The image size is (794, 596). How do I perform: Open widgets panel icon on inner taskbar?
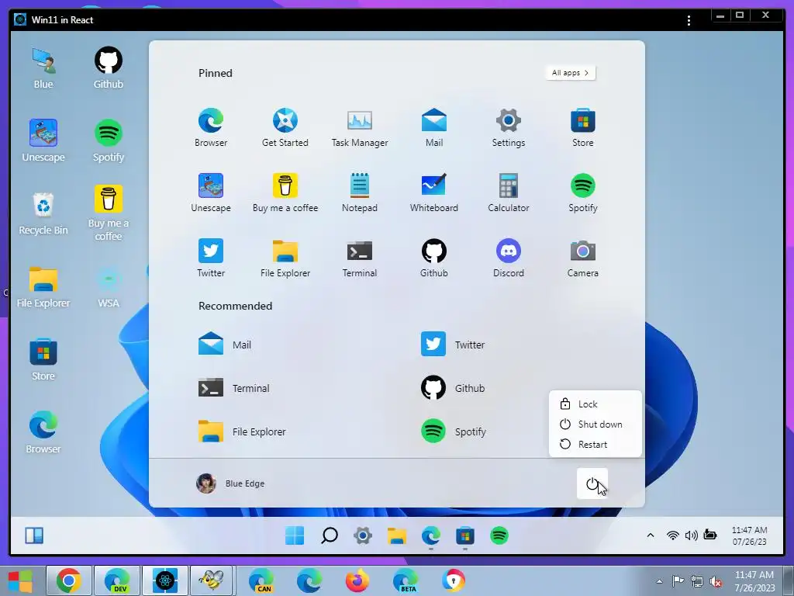coord(34,535)
